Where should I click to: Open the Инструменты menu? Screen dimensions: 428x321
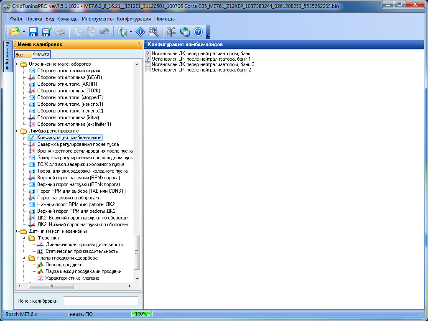pyautogui.click(x=97, y=19)
